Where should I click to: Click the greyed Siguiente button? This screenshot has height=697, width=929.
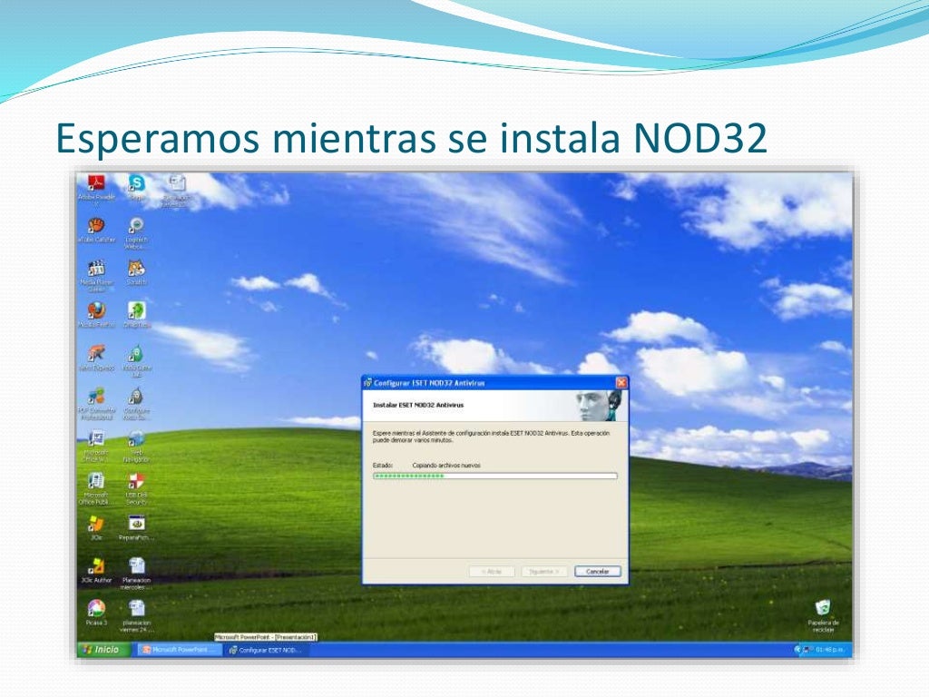point(544,572)
